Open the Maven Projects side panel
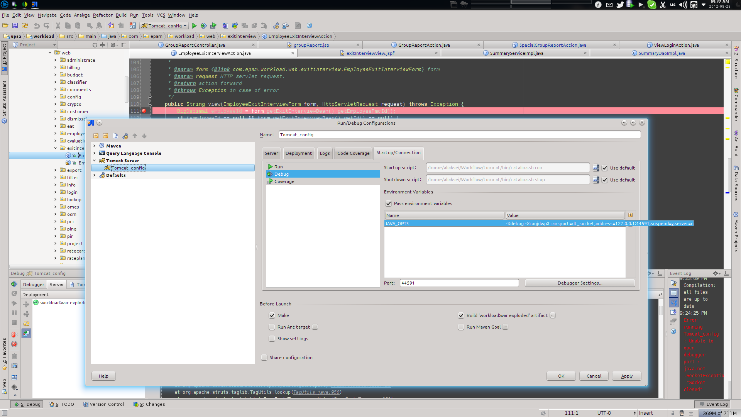The width and height of the screenshot is (741, 417). 736,232
